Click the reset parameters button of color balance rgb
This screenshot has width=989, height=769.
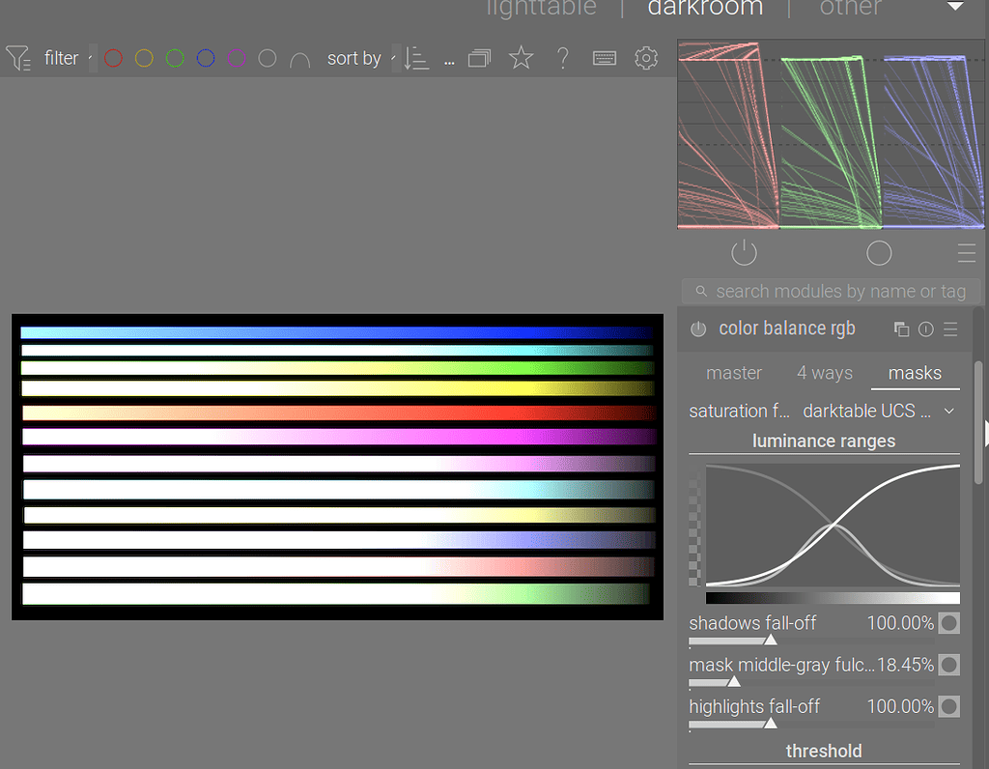pos(925,328)
